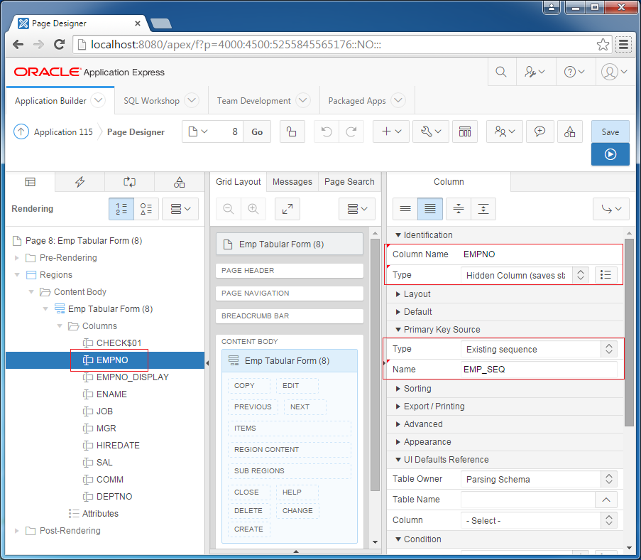This screenshot has height=560, width=641.
Task: Click the Save button
Action: [x=610, y=131]
